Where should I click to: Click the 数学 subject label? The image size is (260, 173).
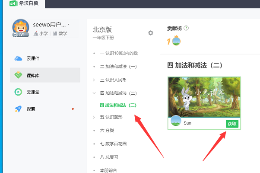(x=63, y=34)
